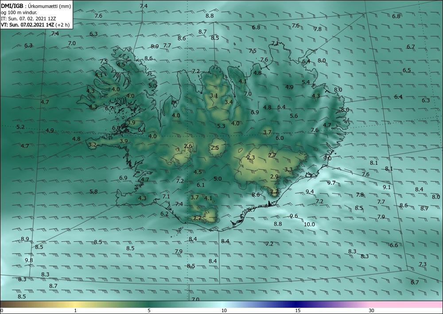
Task: Click the 3.1 value in northern Iceland
Action: (x=214, y=96)
